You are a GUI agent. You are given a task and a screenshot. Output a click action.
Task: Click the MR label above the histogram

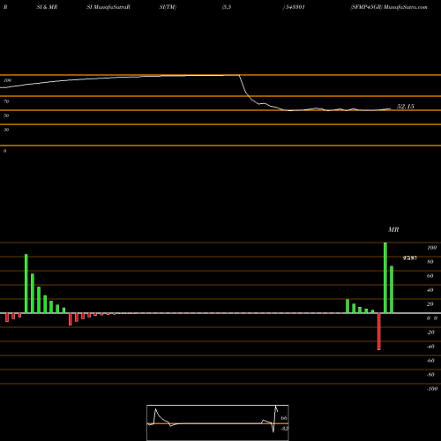pos(393,229)
